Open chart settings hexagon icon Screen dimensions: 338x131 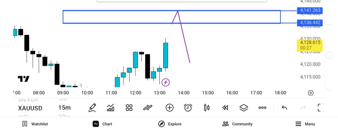(x=311, y=93)
